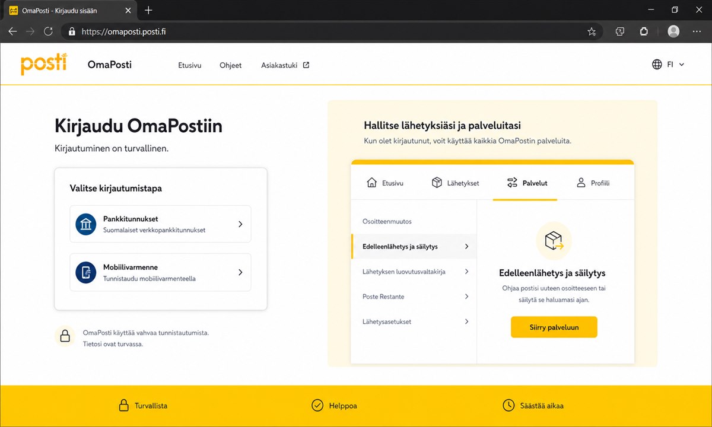
Task: Expand the FI language dropdown
Action: click(x=676, y=65)
